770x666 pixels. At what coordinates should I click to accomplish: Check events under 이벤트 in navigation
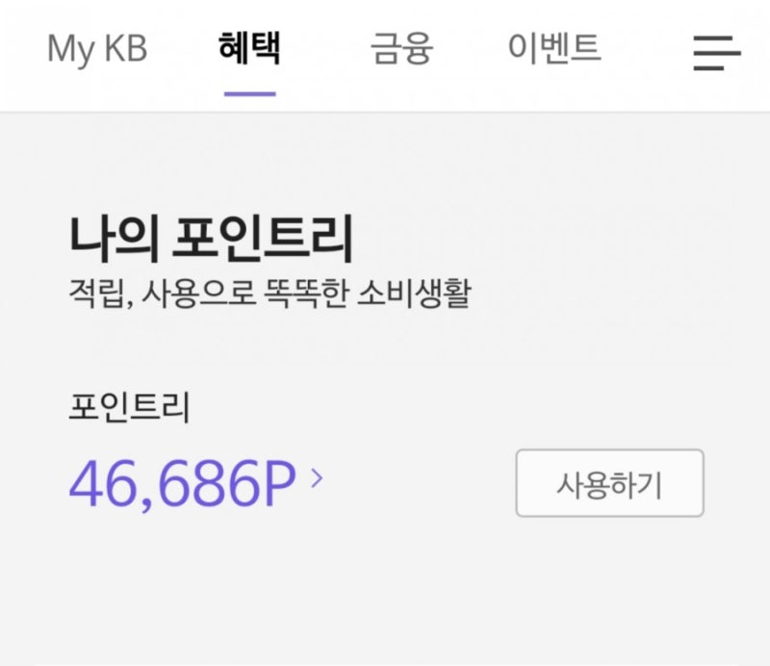[554, 47]
